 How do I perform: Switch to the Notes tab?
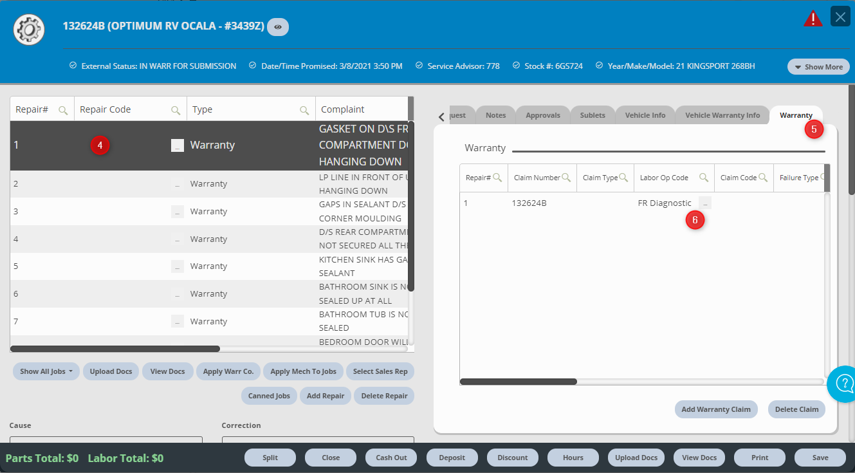pos(495,115)
